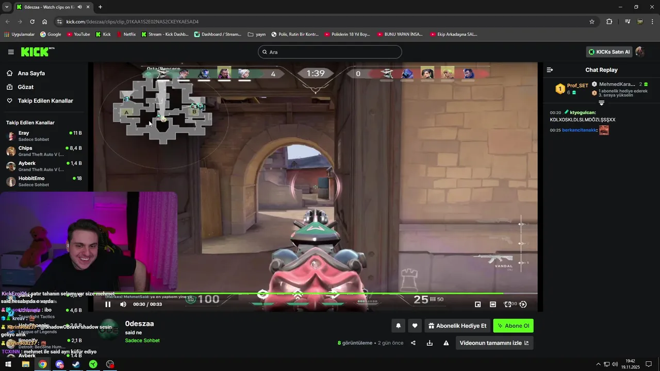
Task: Collapse the Chat Replay panel with the arrow icon
Action: pos(550,70)
